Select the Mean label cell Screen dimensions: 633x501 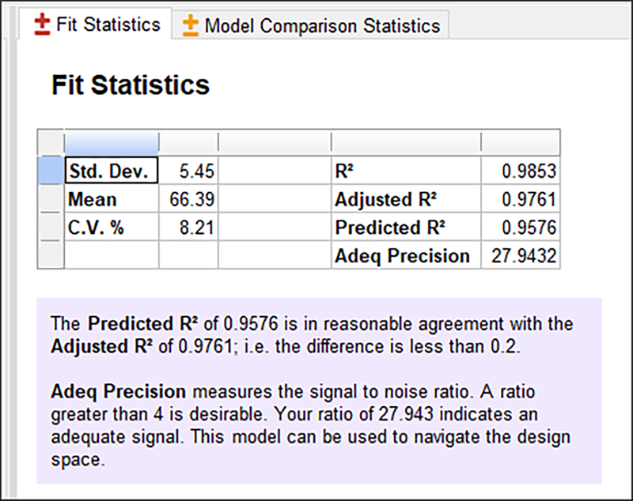point(112,199)
